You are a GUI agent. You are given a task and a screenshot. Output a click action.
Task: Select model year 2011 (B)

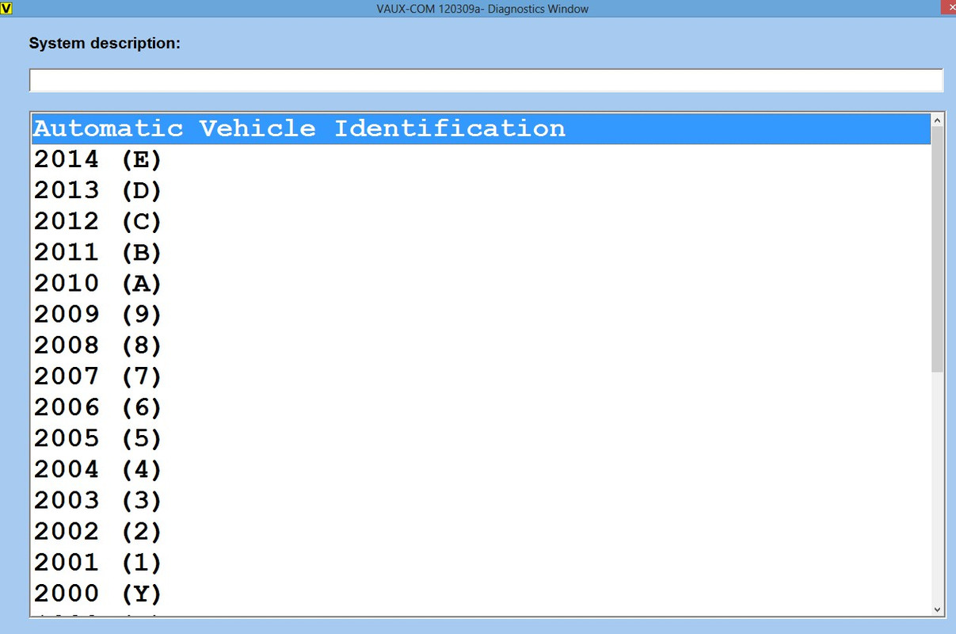coord(482,252)
